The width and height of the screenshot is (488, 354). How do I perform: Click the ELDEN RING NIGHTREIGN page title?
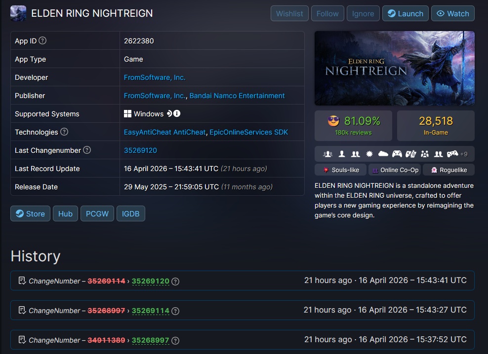92,13
